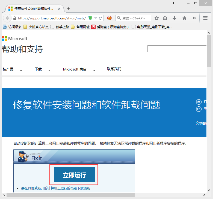The height and width of the screenshot is (199, 213).
Task: Click the horizontal scrollbar thumb
Action: coord(71,195)
